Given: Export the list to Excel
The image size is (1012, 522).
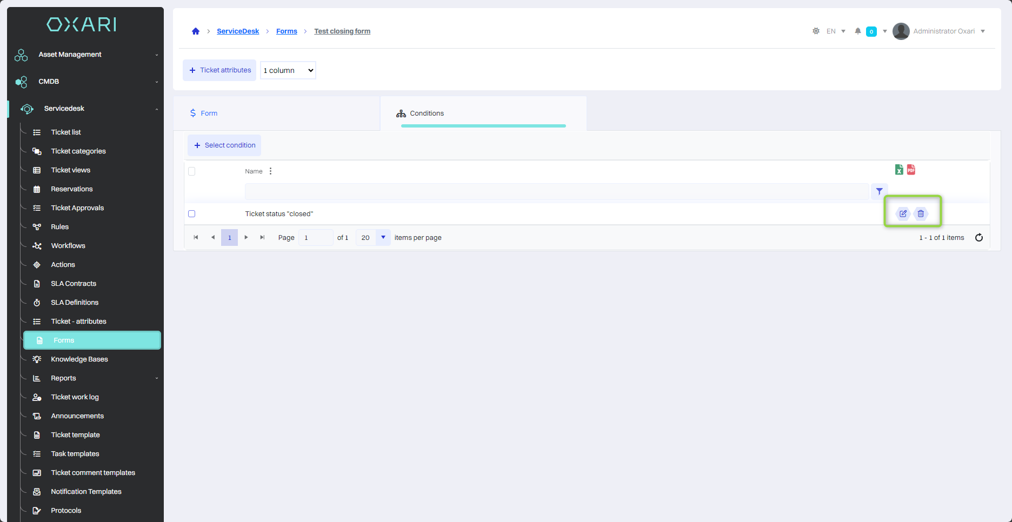Looking at the screenshot, I should (899, 170).
